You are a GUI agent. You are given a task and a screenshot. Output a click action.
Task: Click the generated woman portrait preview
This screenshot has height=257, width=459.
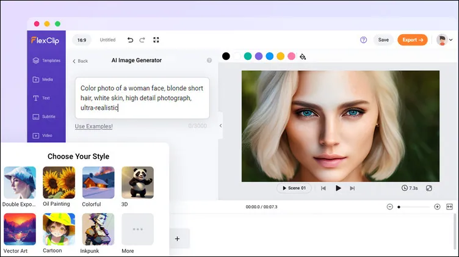341,126
